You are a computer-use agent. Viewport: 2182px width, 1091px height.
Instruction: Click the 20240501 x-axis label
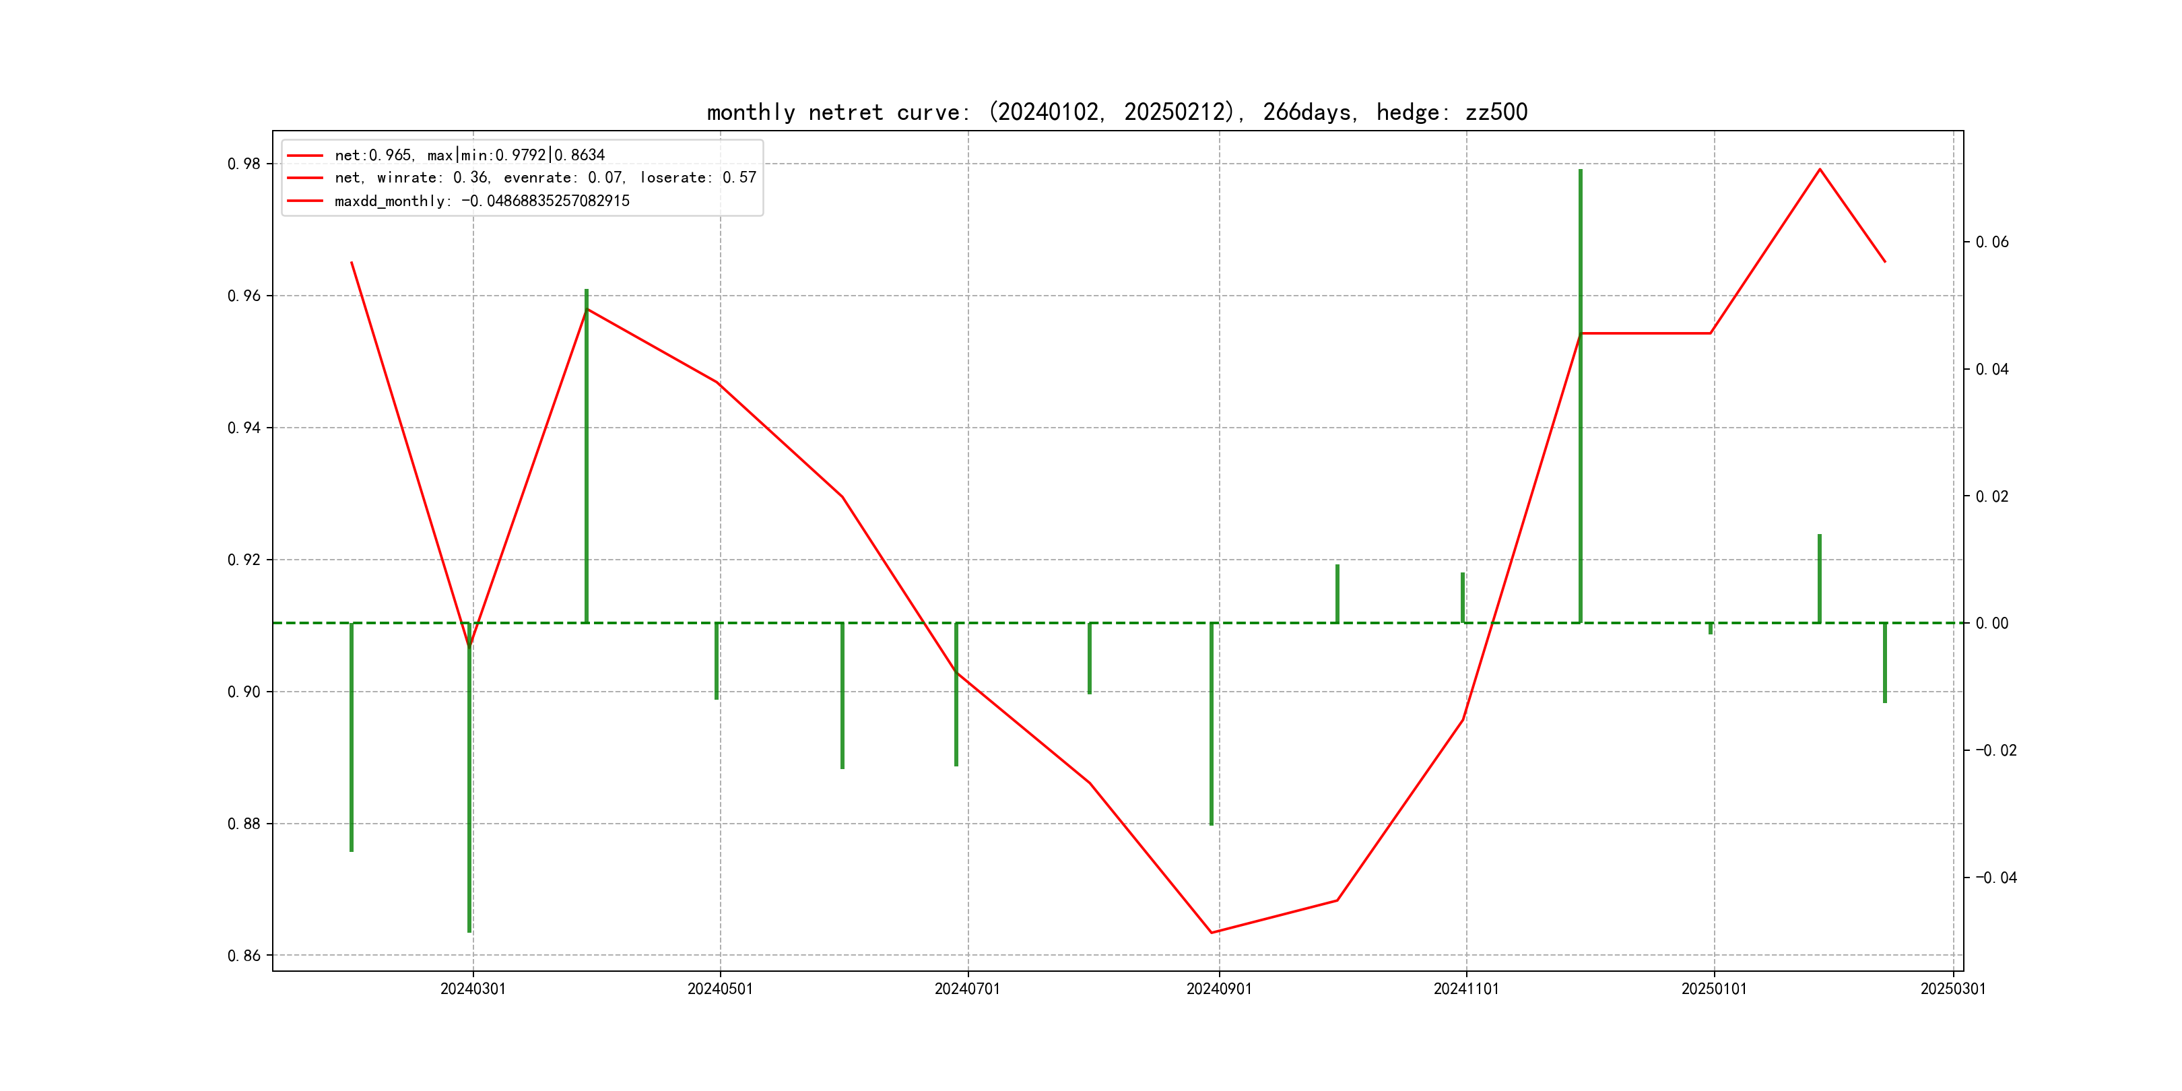tap(720, 989)
